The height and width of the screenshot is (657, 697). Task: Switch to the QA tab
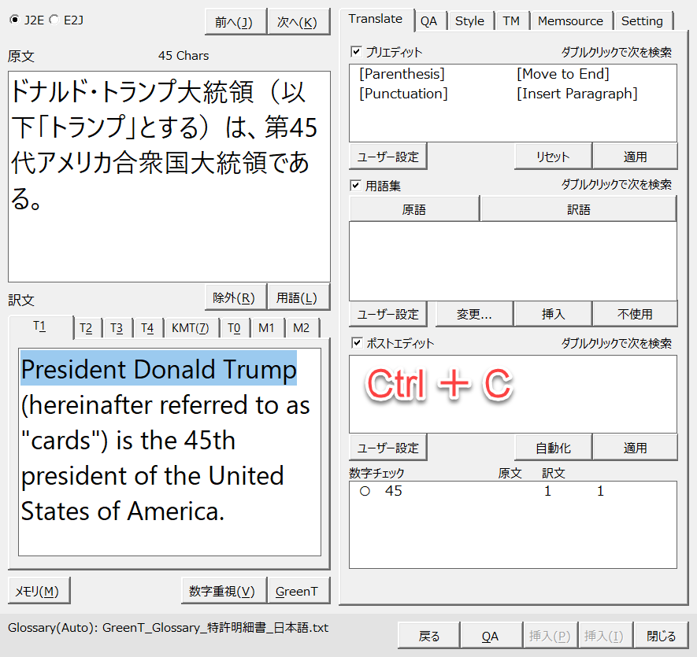(x=428, y=21)
